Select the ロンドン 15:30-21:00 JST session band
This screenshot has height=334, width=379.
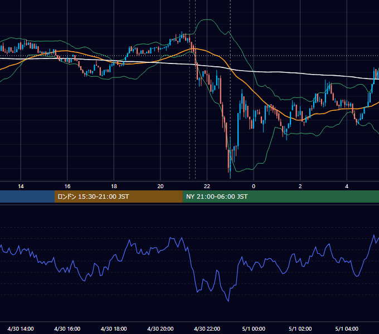pyautogui.click(x=118, y=197)
